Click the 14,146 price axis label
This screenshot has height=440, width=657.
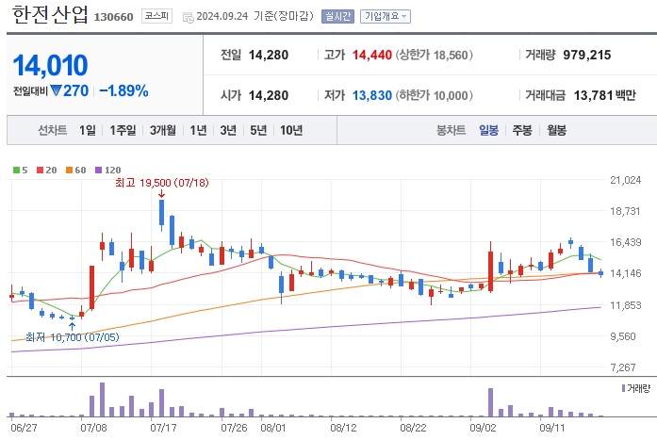point(626,273)
